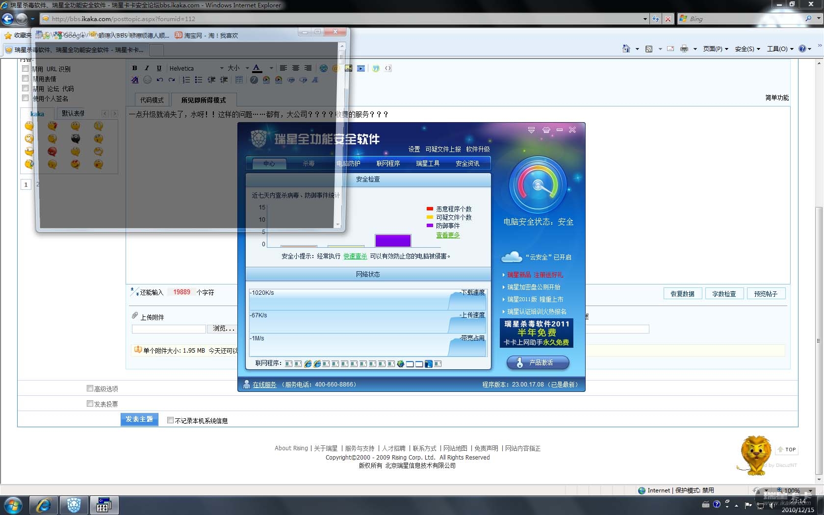This screenshot has height=515, width=824.
Task: Select the 所见即所得模式 editor tab
Action: pyautogui.click(x=204, y=100)
